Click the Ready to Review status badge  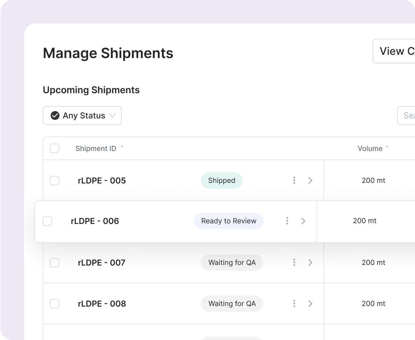tap(229, 221)
